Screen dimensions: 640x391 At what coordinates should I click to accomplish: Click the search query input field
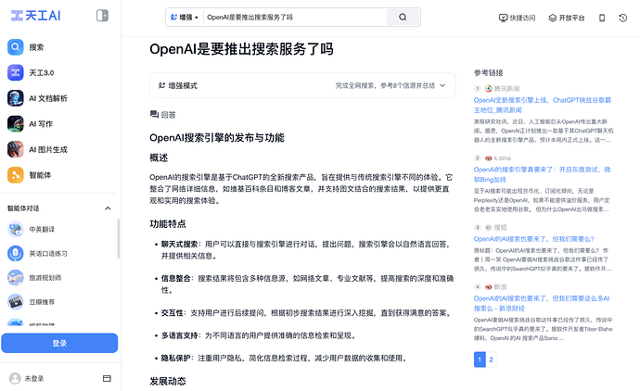click(x=295, y=17)
